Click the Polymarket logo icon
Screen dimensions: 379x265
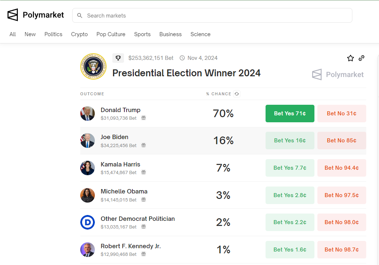click(x=12, y=15)
